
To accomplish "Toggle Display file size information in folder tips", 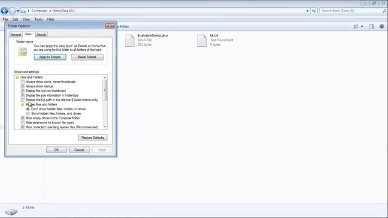I will pos(23,96).
